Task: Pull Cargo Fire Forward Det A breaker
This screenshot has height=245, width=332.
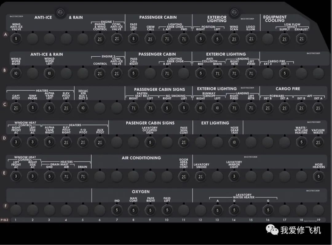Action: pos(284,108)
